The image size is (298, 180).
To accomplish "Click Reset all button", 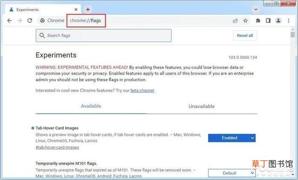I will [x=245, y=36].
